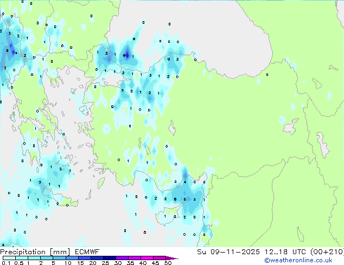Click the 45–50 mm legend color box
The image size is (344, 265).
[160, 258]
